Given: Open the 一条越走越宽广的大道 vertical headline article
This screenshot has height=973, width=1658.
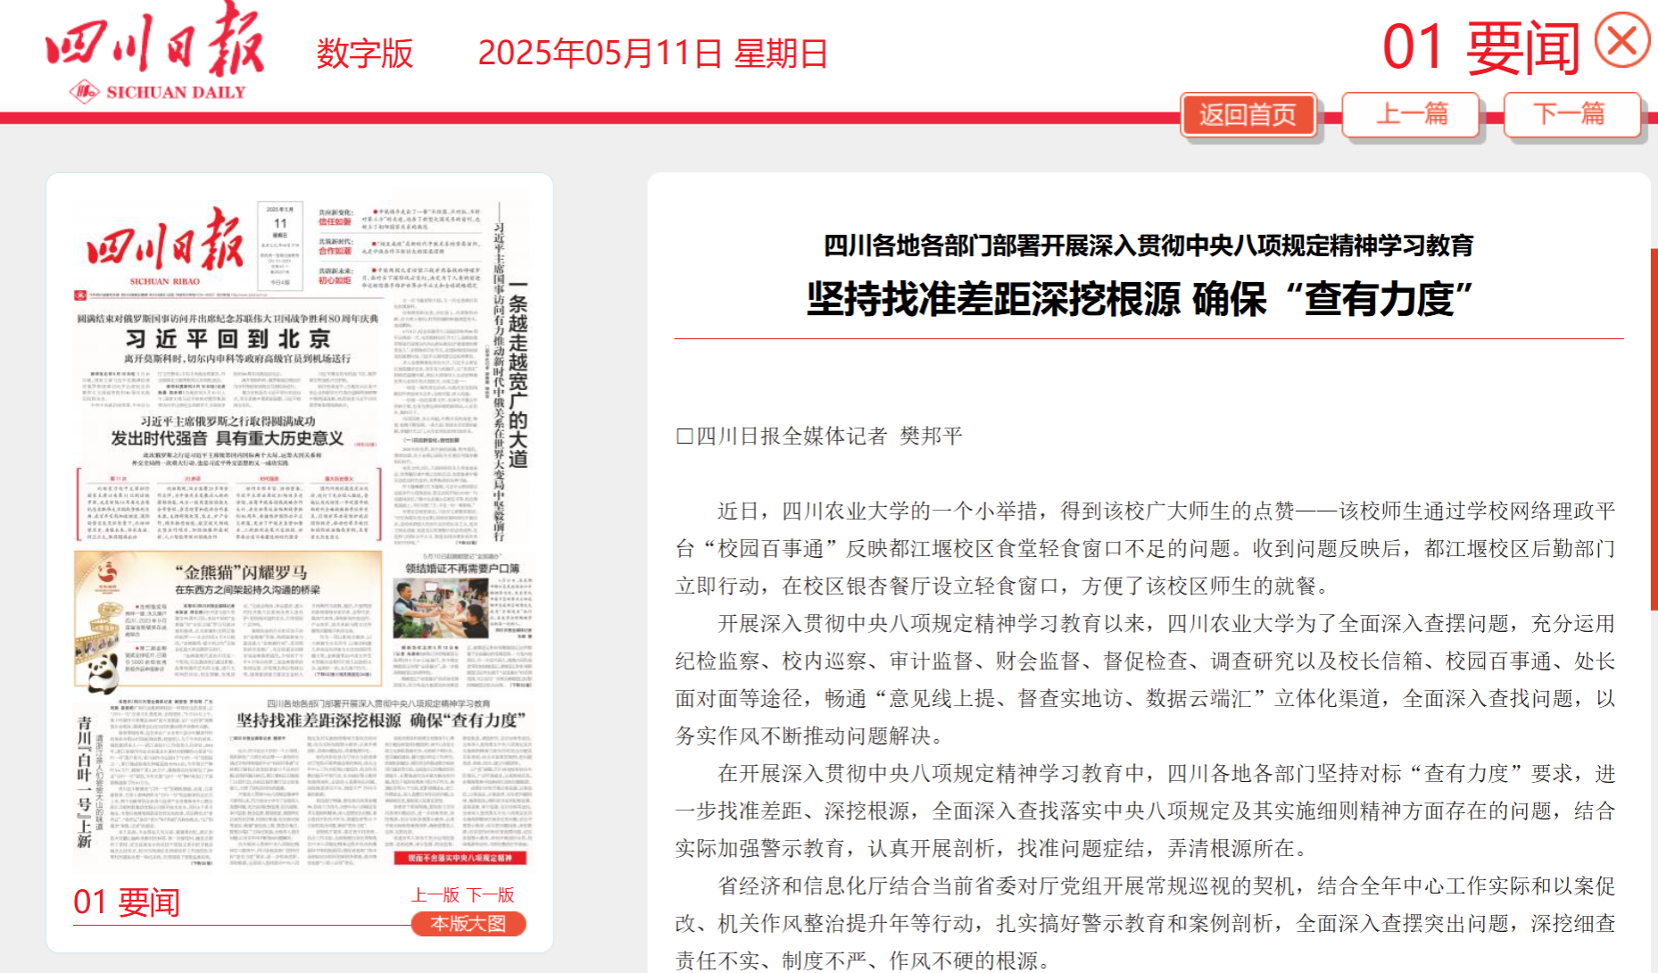Looking at the screenshot, I should pos(518,375).
